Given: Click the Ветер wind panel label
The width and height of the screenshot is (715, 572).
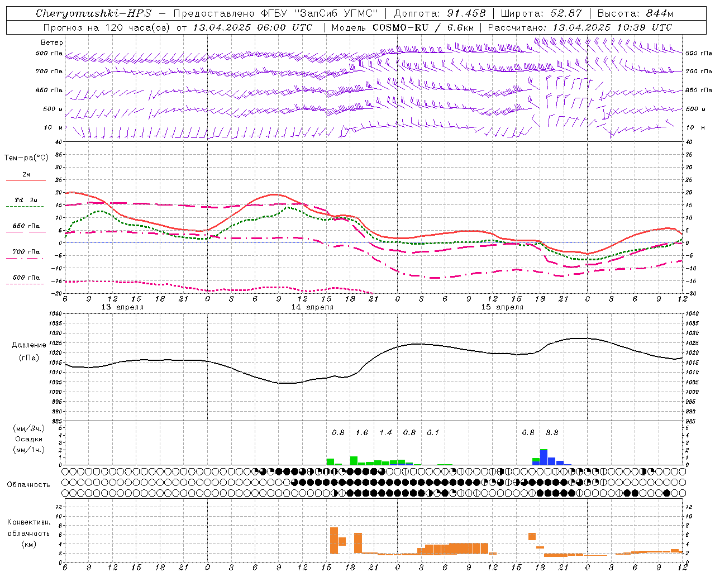Looking at the screenshot, I should coord(52,42).
